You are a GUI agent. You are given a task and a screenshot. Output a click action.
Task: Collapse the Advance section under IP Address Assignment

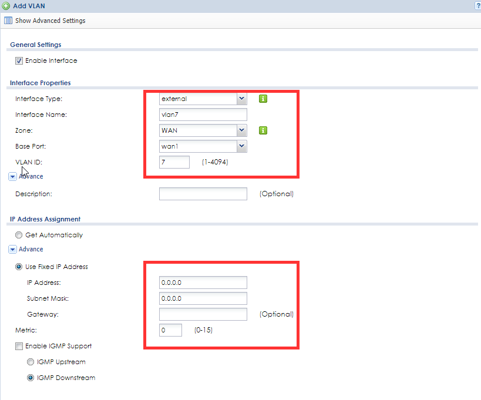pyautogui.click(x=12, y=250)
